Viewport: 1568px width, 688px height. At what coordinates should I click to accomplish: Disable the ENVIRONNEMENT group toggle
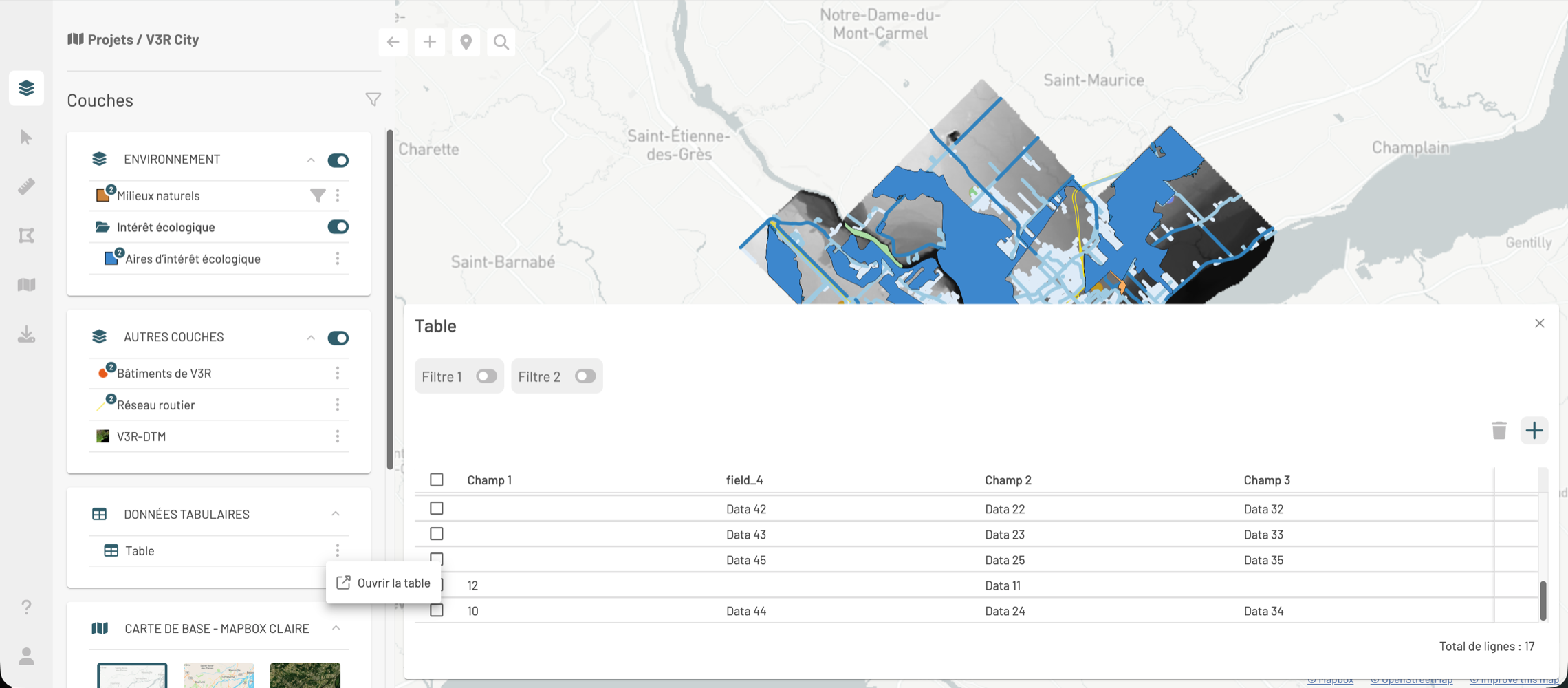tap(338, 160)
